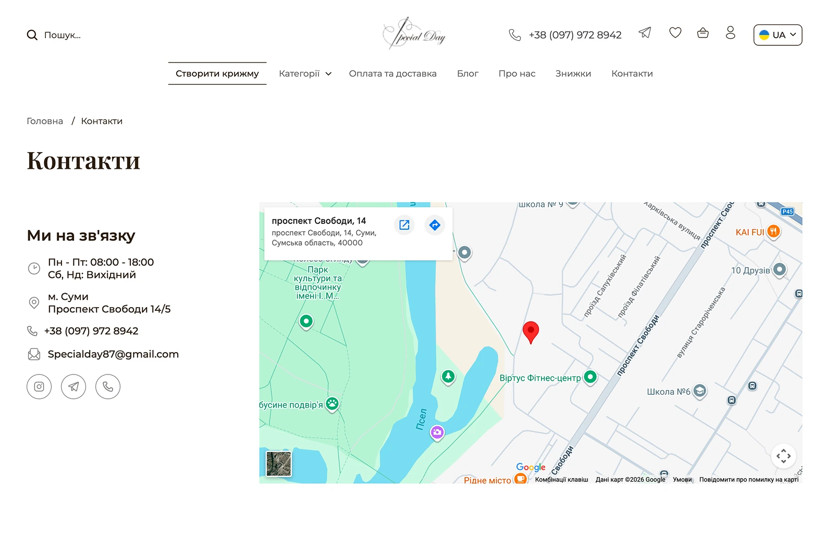Screen dimensions: 834x552
Task: Click the round Instagram icon
Action: point(39,387)
